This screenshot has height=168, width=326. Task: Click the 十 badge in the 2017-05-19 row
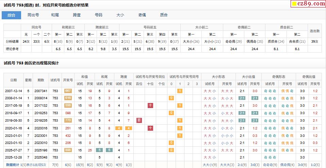click(150, 106)
